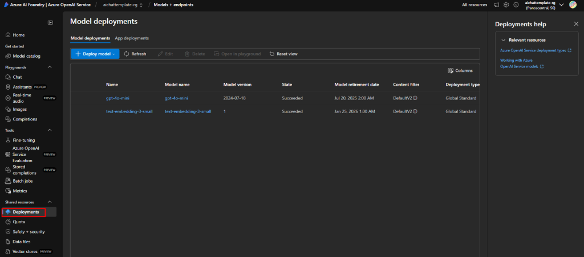This screenshot has width=584, height=257.
Task: Refresh the deployments list
Action: tap(135, 54)
